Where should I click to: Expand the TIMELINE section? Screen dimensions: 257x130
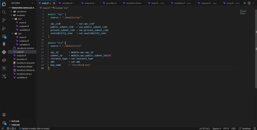click(x=16, y=125)
